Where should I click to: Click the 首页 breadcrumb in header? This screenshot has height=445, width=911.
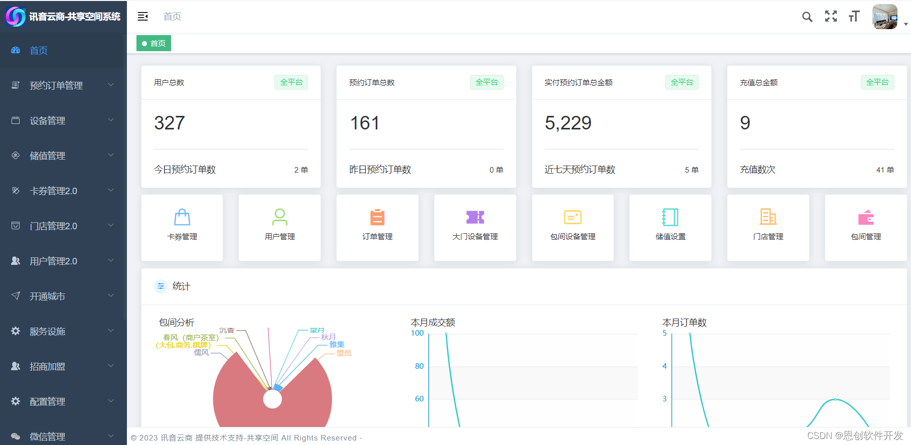pos(172,17)
